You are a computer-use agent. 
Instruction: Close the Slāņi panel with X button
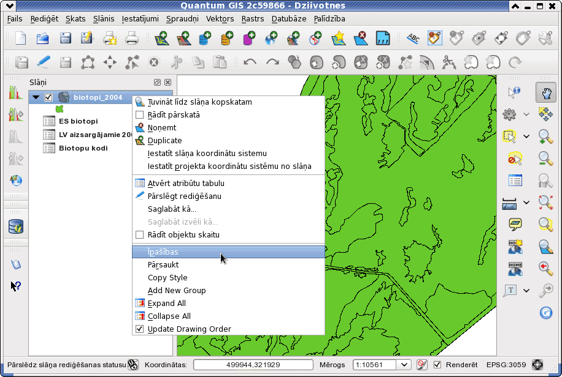(167, 82)
